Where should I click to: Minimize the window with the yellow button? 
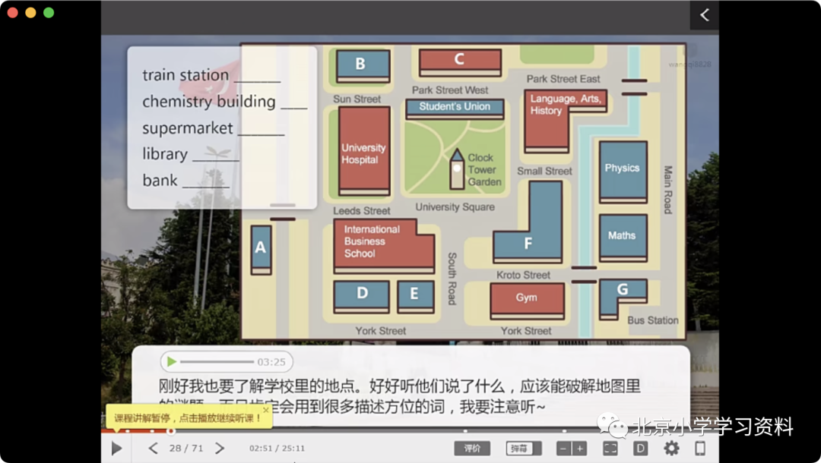click(31, 13)
